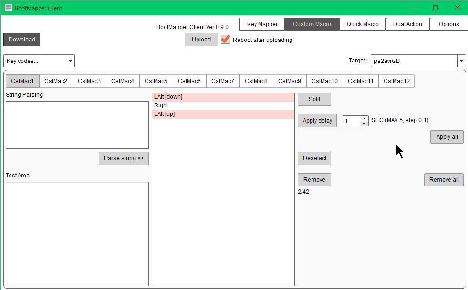Open the Options tab

[448, 24]
